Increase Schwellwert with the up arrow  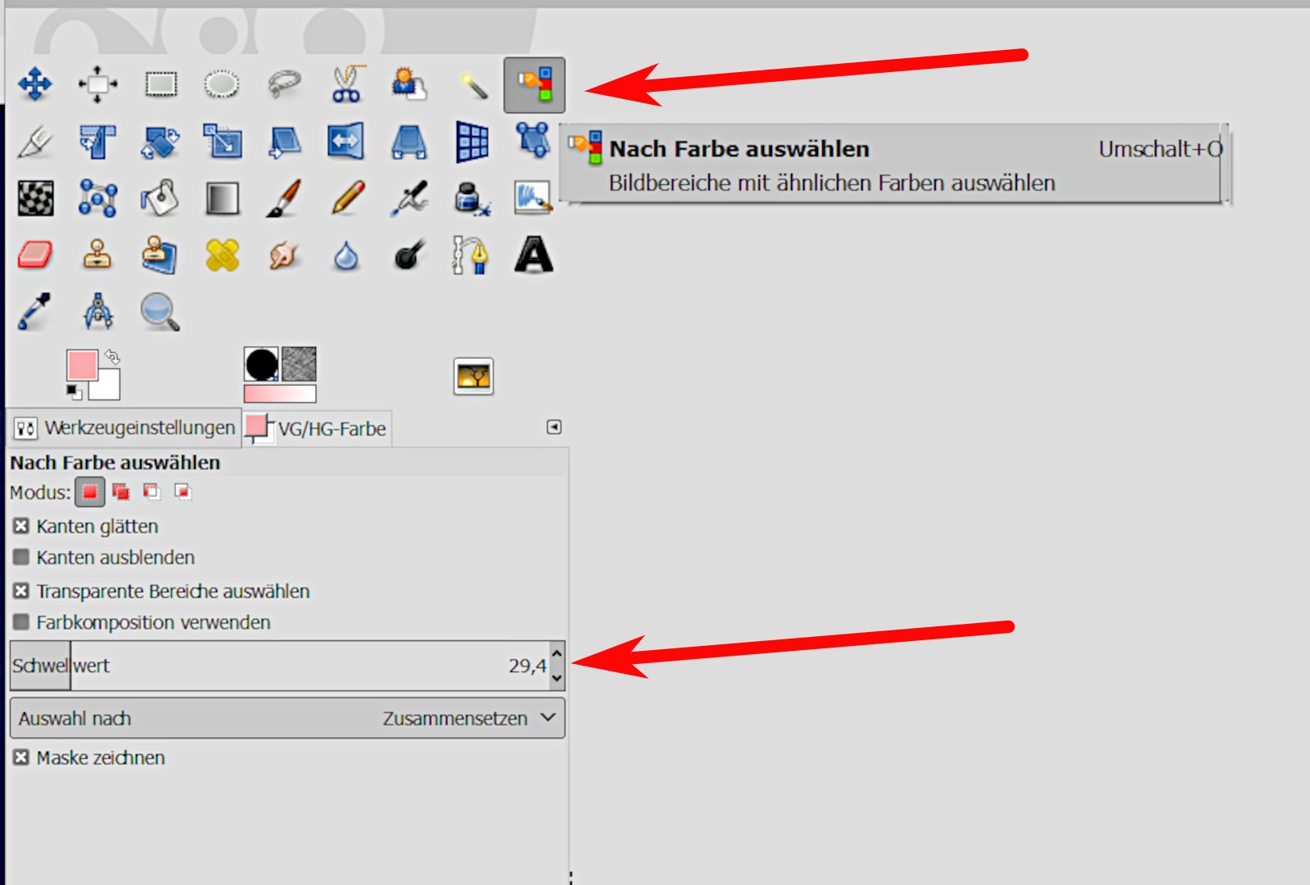coord(557,654)
